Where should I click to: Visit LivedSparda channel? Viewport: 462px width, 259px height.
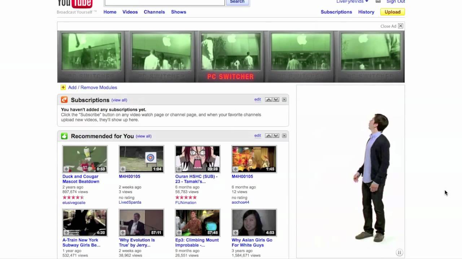click(x=130, y=203)
